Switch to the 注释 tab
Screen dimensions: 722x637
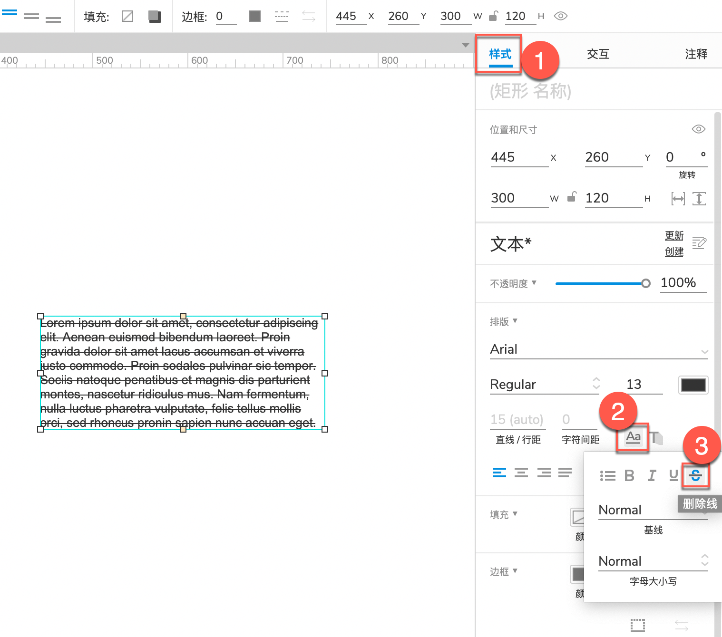click(696, 54)
